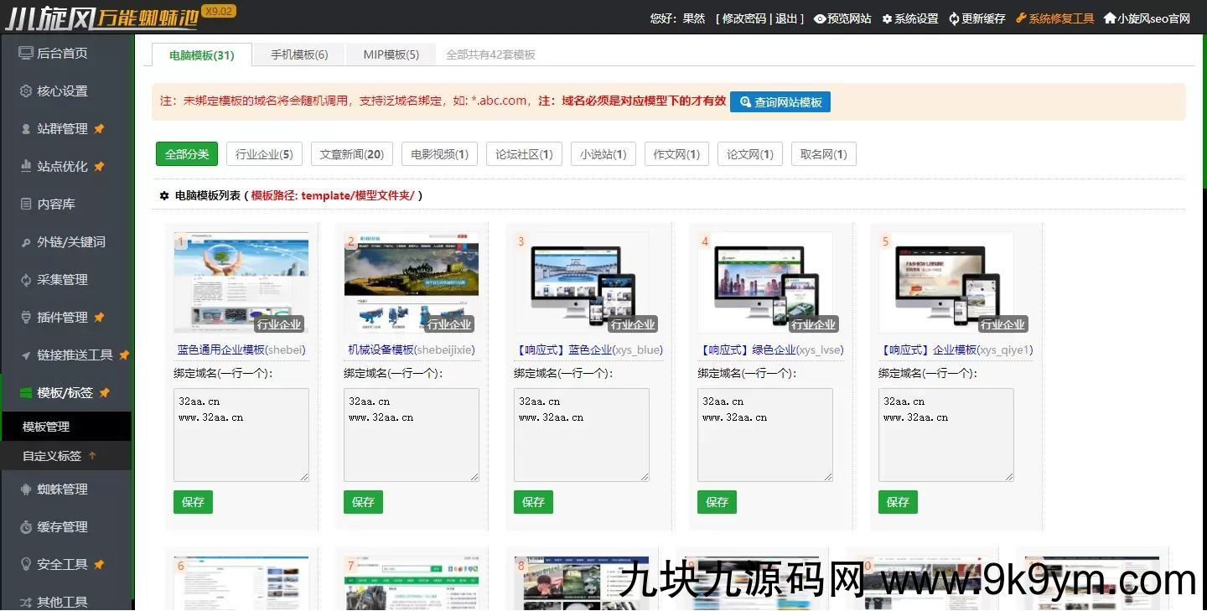Switch to the 手机模板(6) tab
This screenshot has height=611, width=1207.
coord(299,54)
